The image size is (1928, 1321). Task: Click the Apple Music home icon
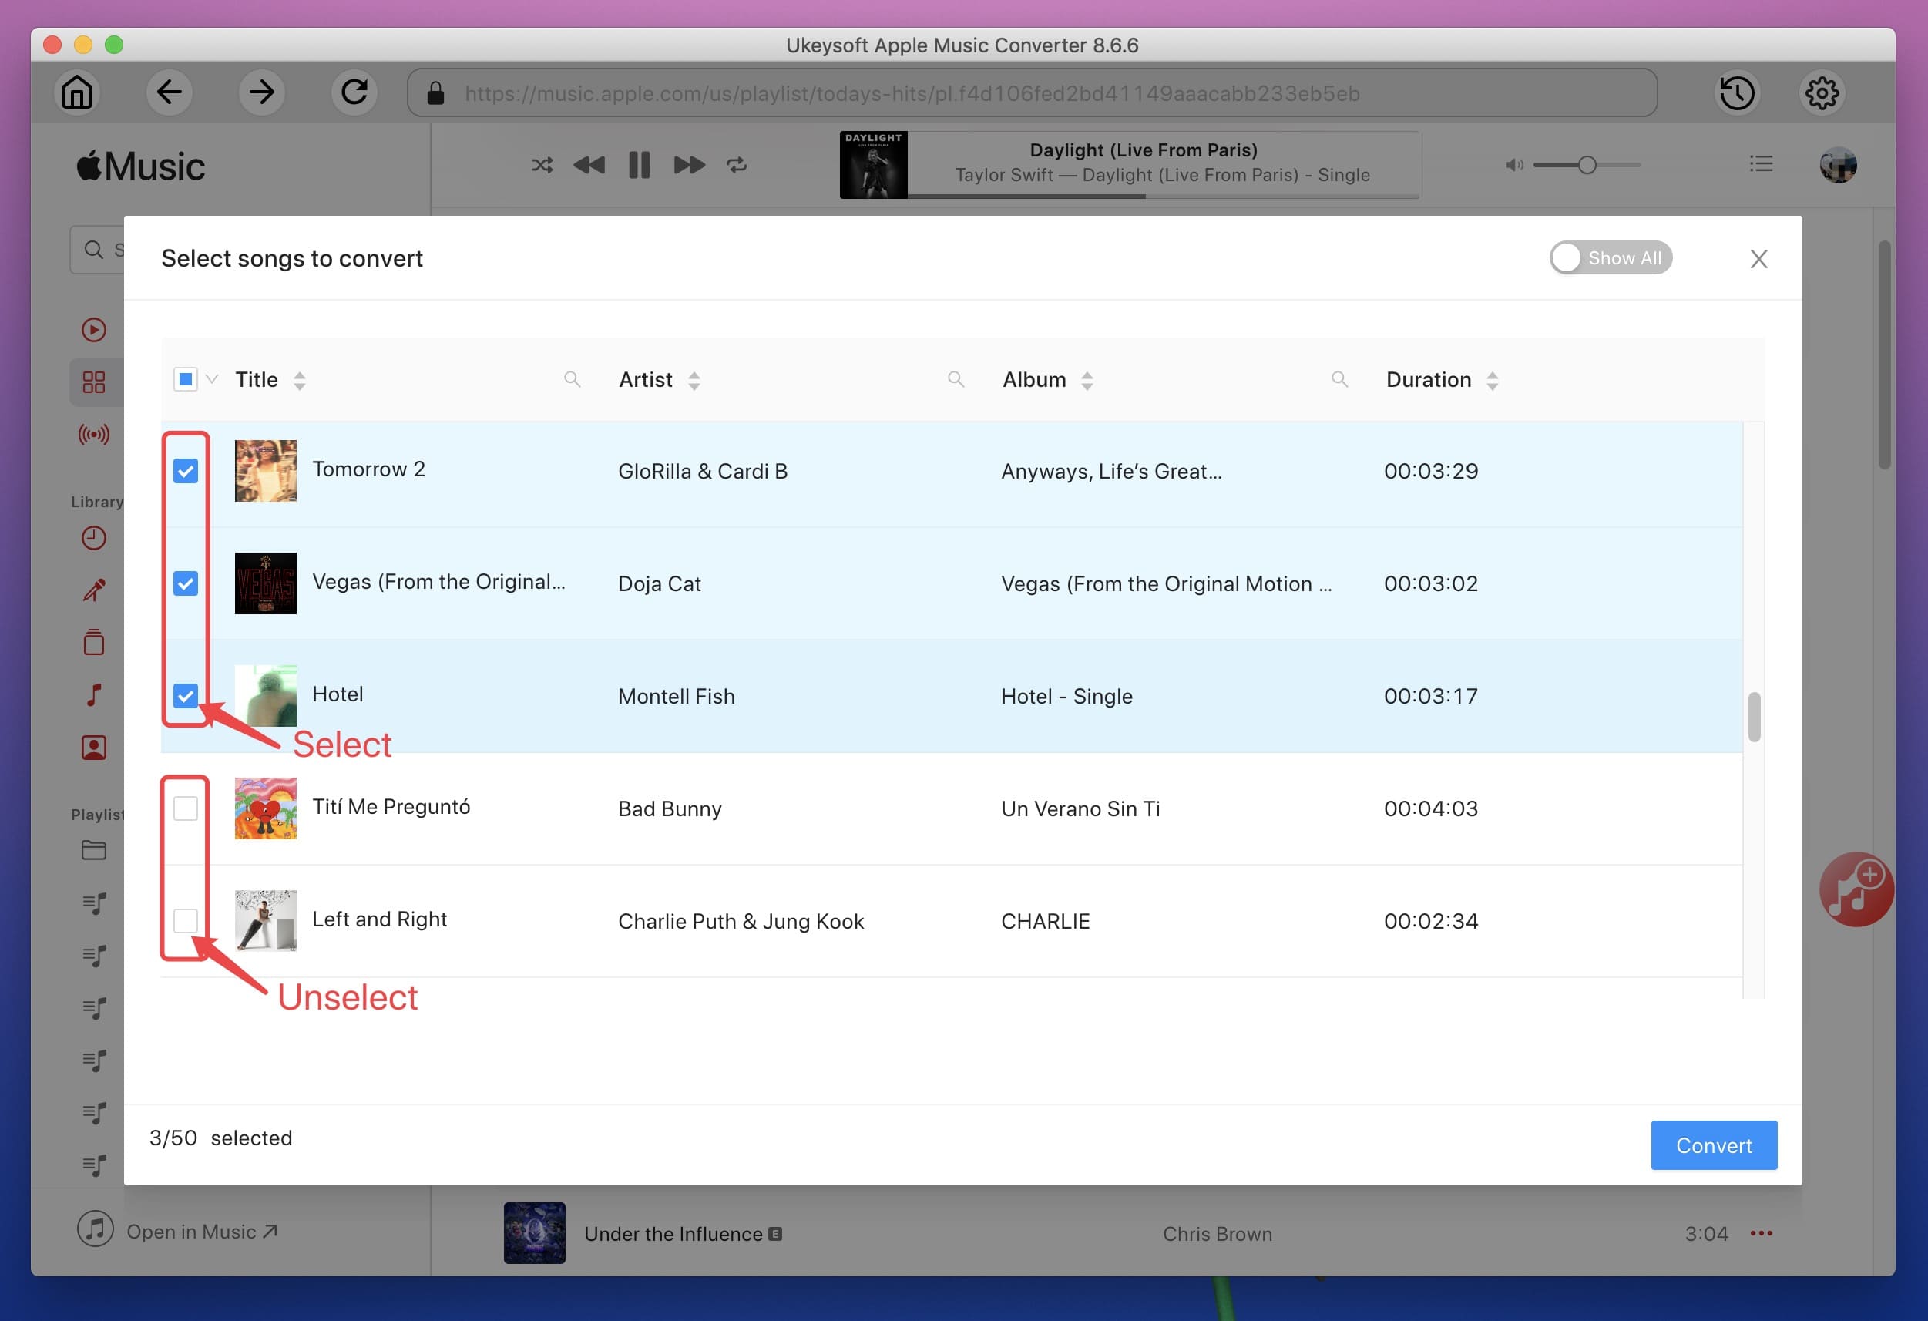75,92
